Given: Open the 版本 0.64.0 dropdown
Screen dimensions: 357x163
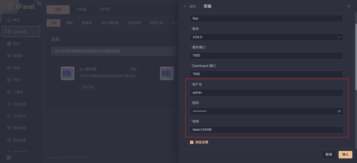Looking at the screenshot, I should [x=266, y=37].
